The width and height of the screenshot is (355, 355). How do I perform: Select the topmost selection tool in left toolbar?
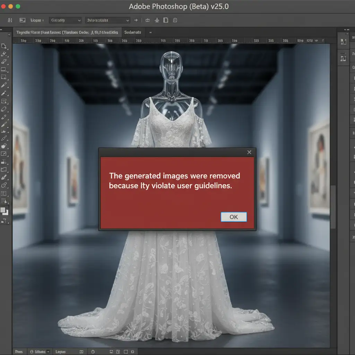(x=4, y=46)
